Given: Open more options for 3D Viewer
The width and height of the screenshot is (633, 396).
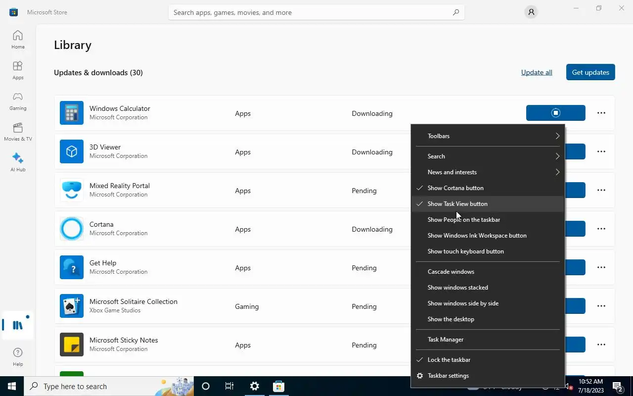Looking at the screenshot, I should 601,151.
